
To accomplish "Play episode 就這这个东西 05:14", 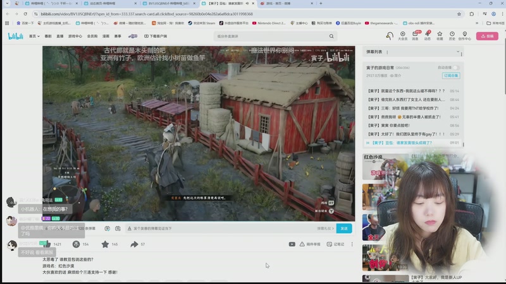I will (414, 91).
